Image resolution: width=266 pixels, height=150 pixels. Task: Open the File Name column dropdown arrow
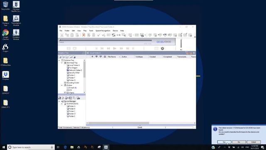[119, 57]
